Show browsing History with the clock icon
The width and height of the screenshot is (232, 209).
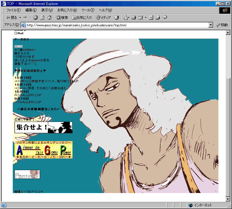[x=117, y=18]
